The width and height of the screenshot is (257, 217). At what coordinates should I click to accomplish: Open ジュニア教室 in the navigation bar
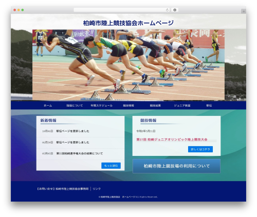tap(182, 106)
